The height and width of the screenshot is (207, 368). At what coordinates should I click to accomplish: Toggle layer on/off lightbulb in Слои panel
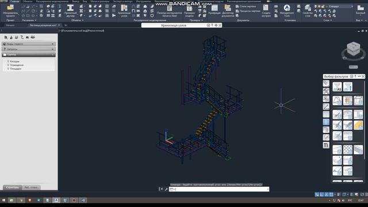[316, 6]
